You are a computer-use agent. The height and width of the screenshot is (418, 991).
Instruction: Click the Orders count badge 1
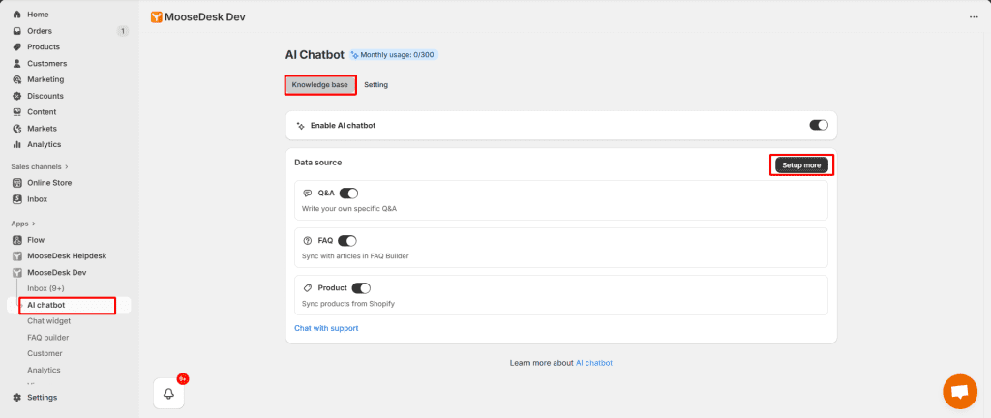tap(123, 31)
